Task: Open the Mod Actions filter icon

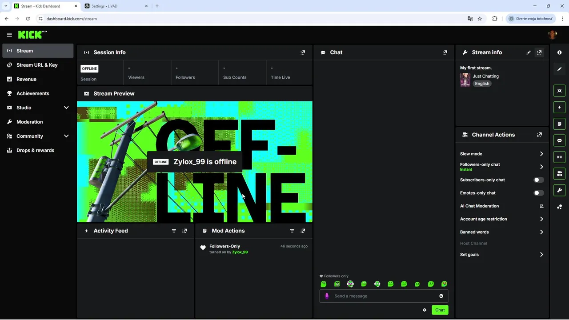Action: pos(292,231)
